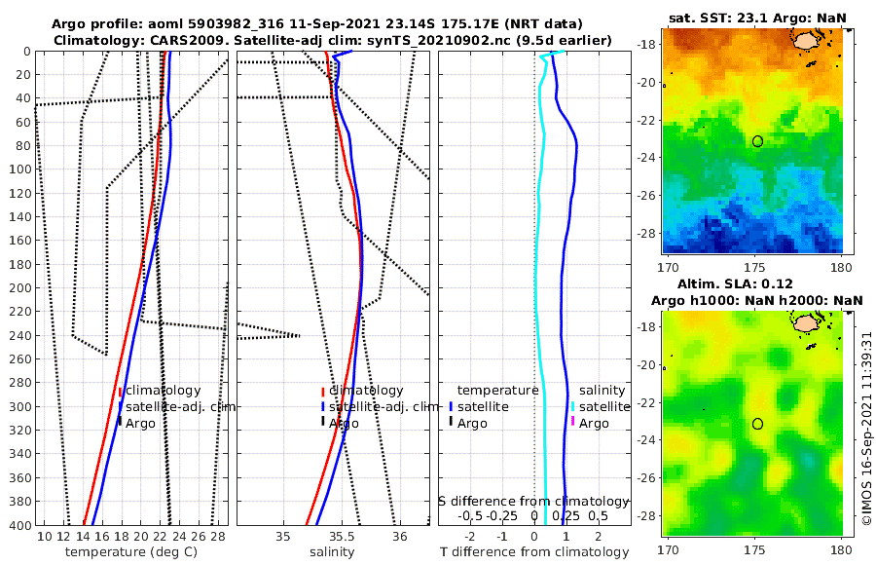Click the depth tick label 400
876x565 pixels.
[x=19, y=525]
